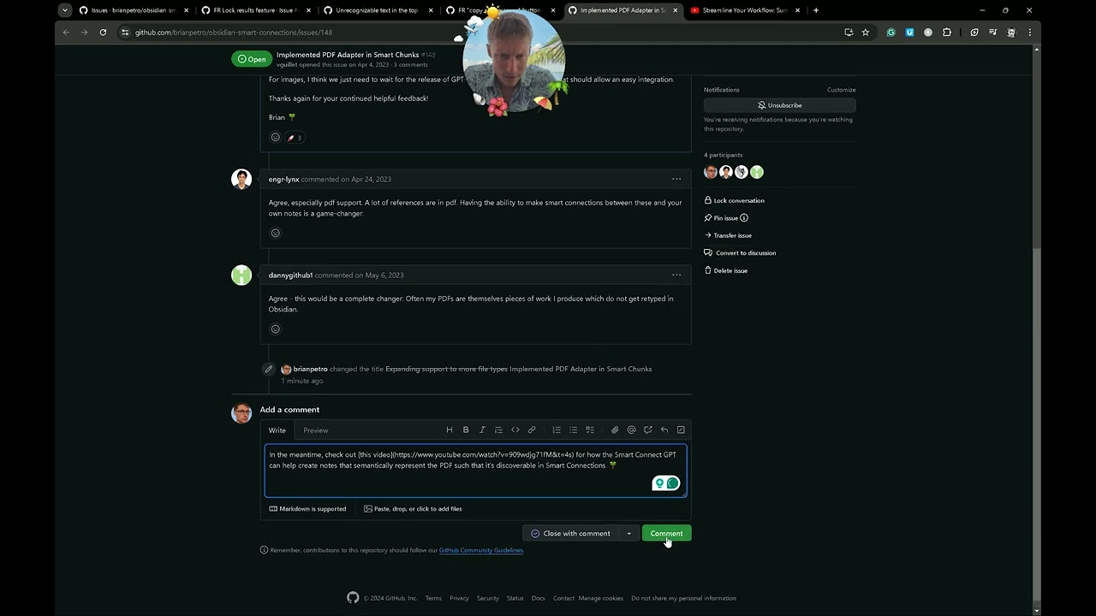Switch to the Write tab
1096x616 pixels.
(x=277, y=430)
